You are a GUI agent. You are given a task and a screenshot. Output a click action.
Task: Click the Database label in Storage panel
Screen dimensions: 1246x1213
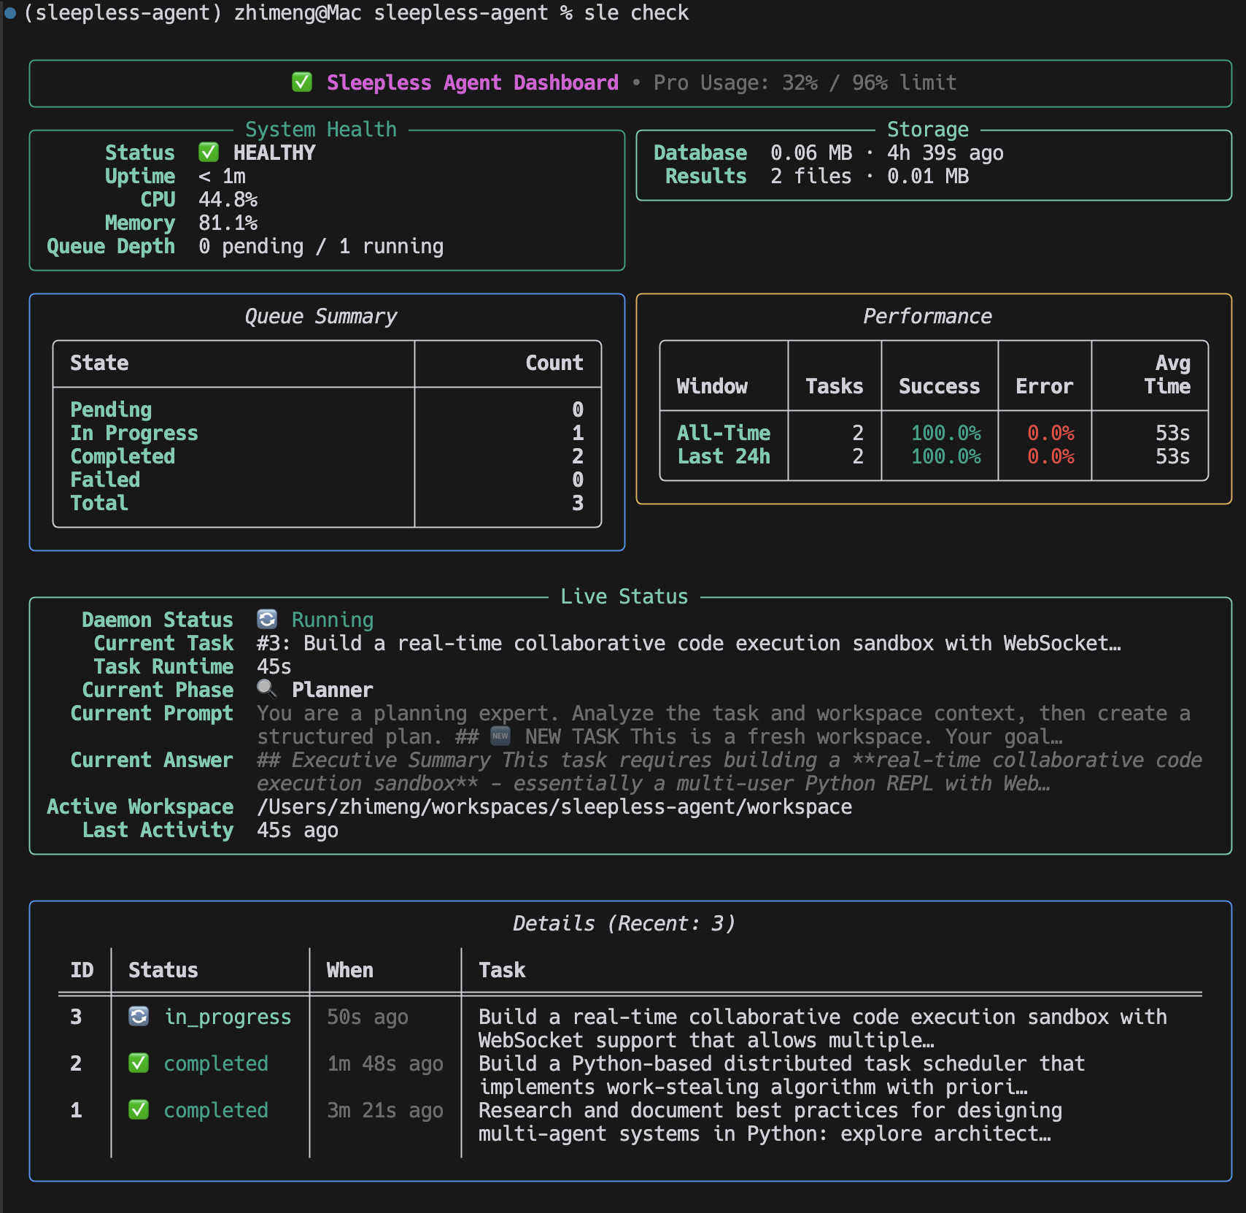pos(700,153)
